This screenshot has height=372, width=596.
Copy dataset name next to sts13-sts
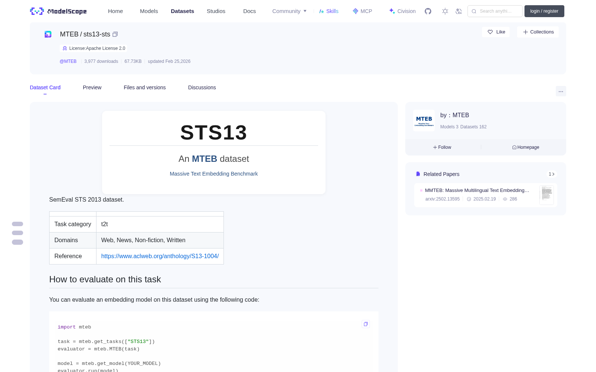pos(115,34)
